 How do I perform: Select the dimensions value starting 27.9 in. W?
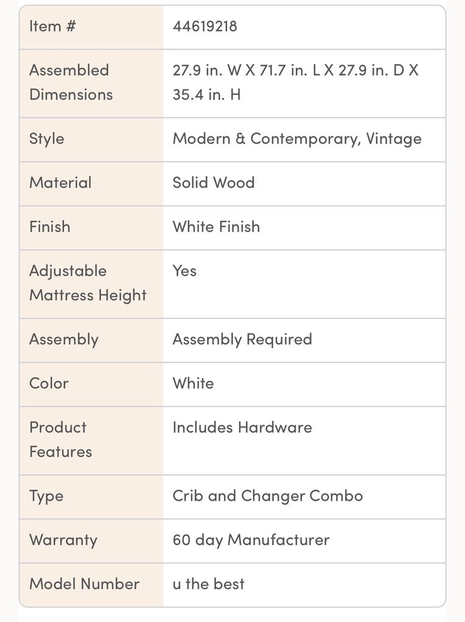coord(295,82)
